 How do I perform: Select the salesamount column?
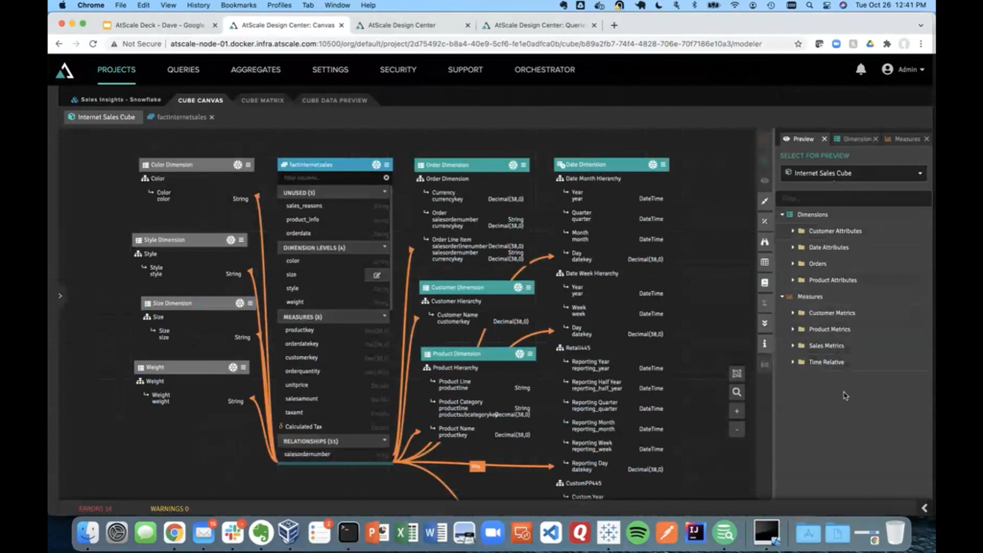click(x=335, y=399)
